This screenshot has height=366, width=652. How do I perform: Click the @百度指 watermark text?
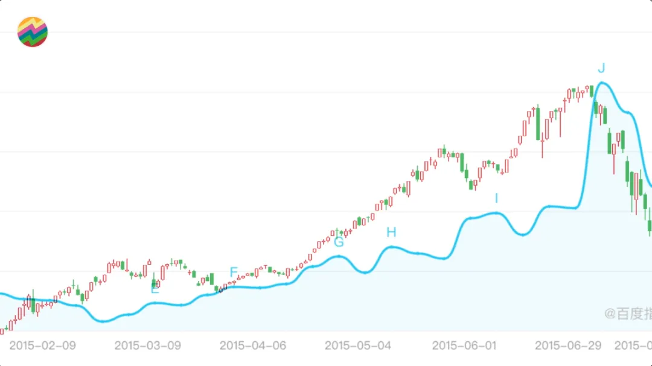[628, 313]
